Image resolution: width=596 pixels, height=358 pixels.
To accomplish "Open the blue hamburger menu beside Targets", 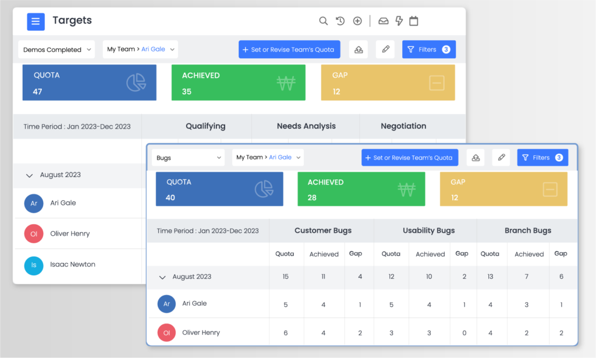I will tap(36, 22).
